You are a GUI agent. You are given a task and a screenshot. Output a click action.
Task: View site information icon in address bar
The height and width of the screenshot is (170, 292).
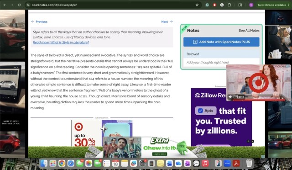tap(28, 5)
